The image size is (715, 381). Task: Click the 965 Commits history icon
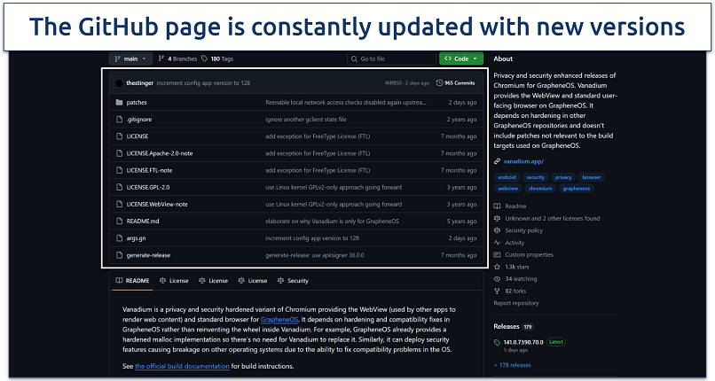(x=440, y=82)
